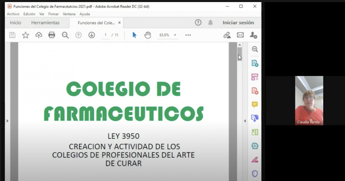Open Comment tool in sidebar
Screen dimensions: 345x181
click(255, 105)
